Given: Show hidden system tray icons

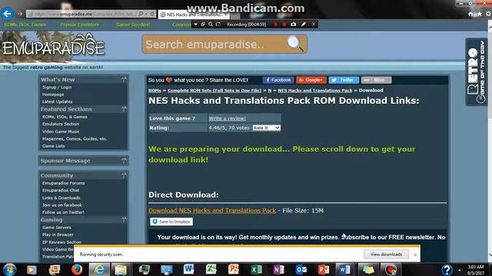Looking at the screenshot, I should tap(460, 270).
